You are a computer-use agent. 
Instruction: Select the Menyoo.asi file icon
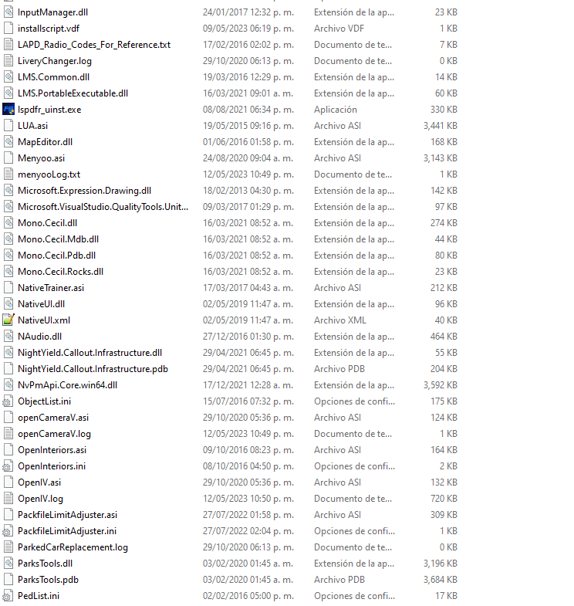coord(8,158)
